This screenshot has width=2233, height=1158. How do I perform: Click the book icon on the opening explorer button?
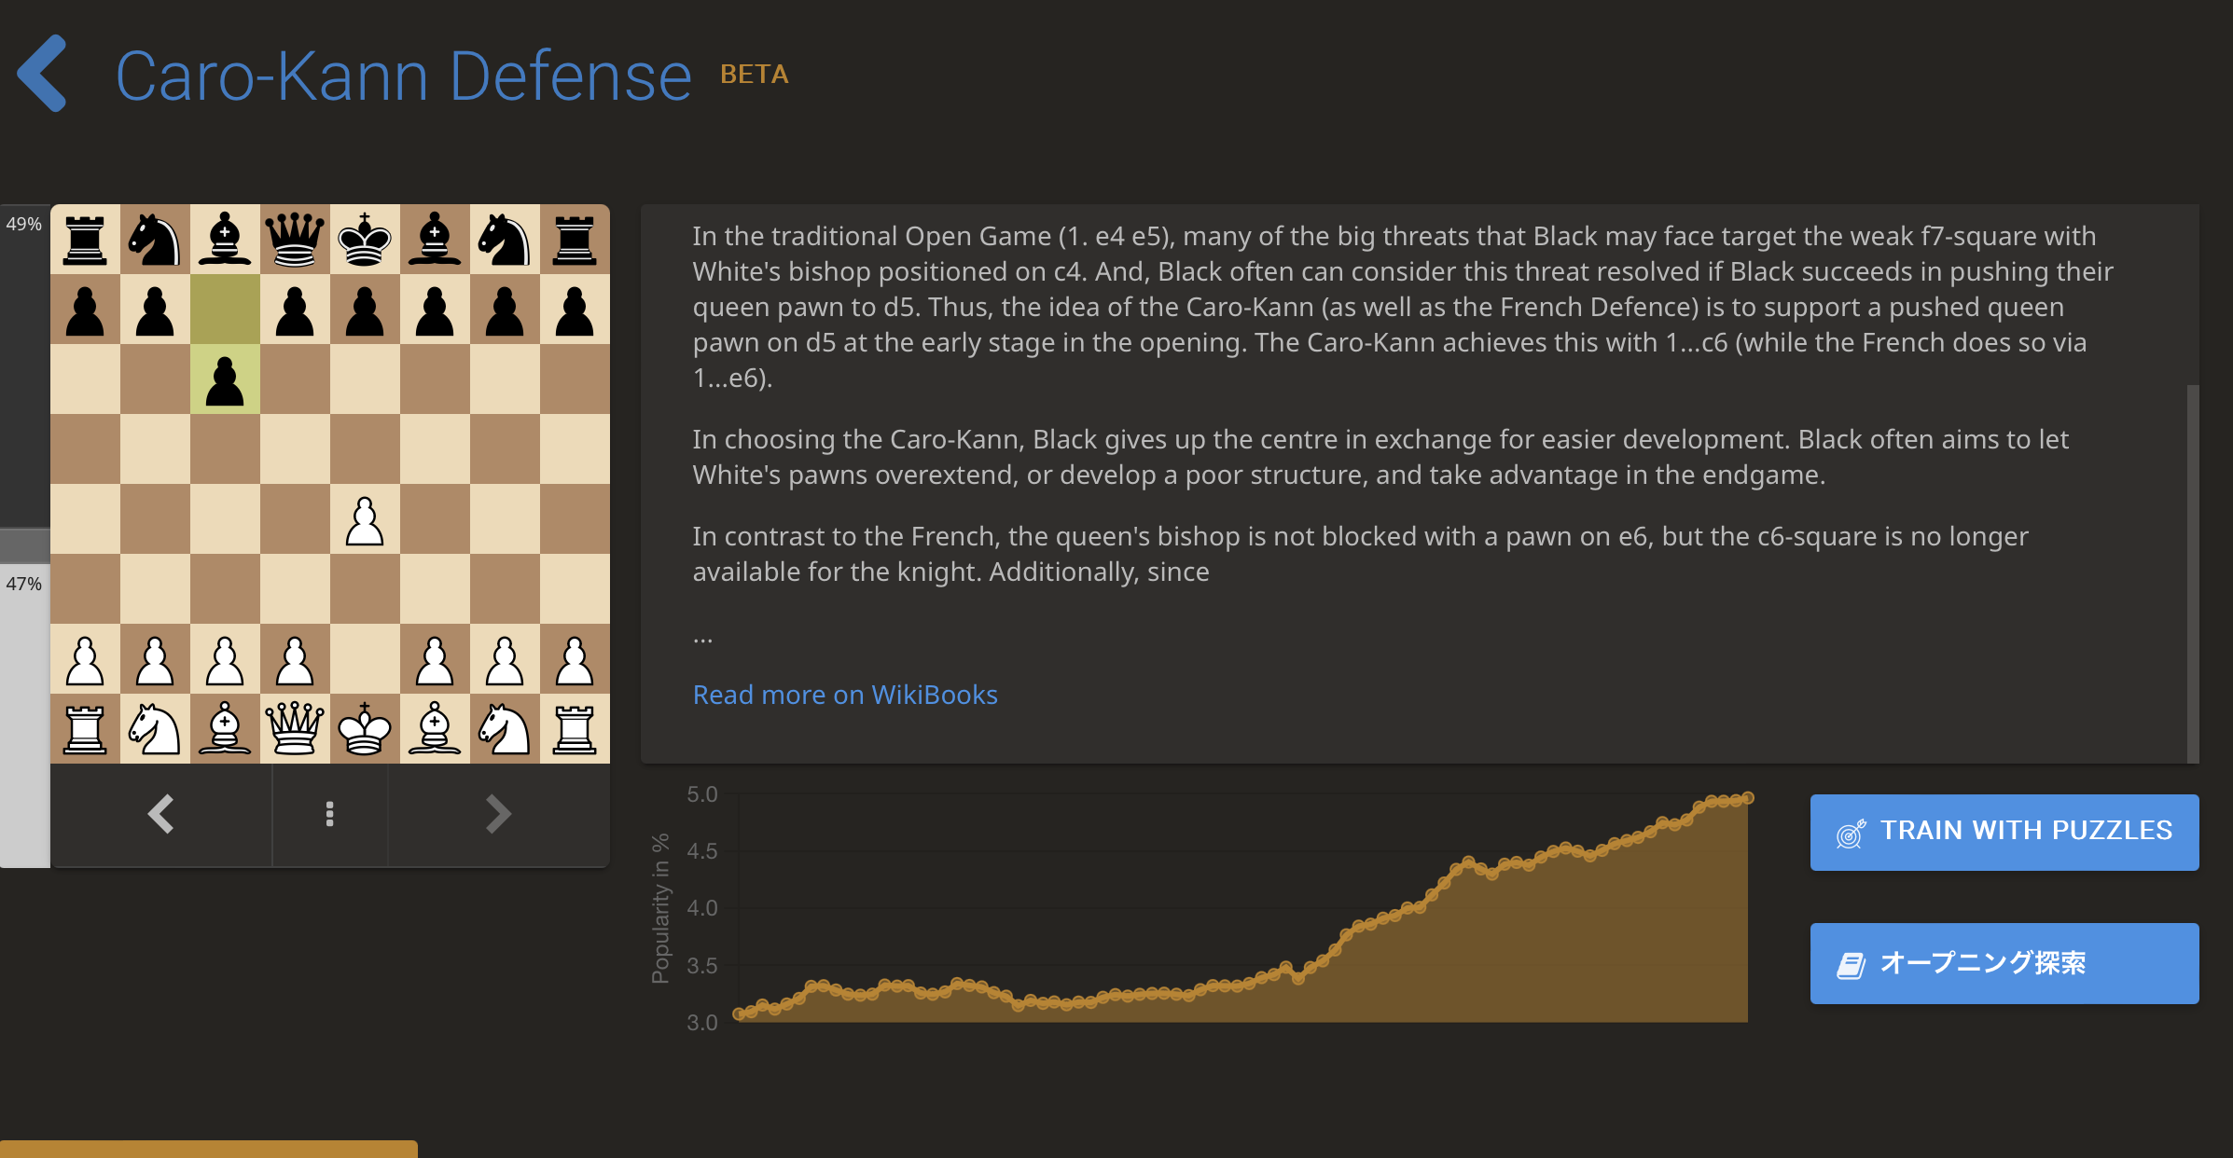1851,964
